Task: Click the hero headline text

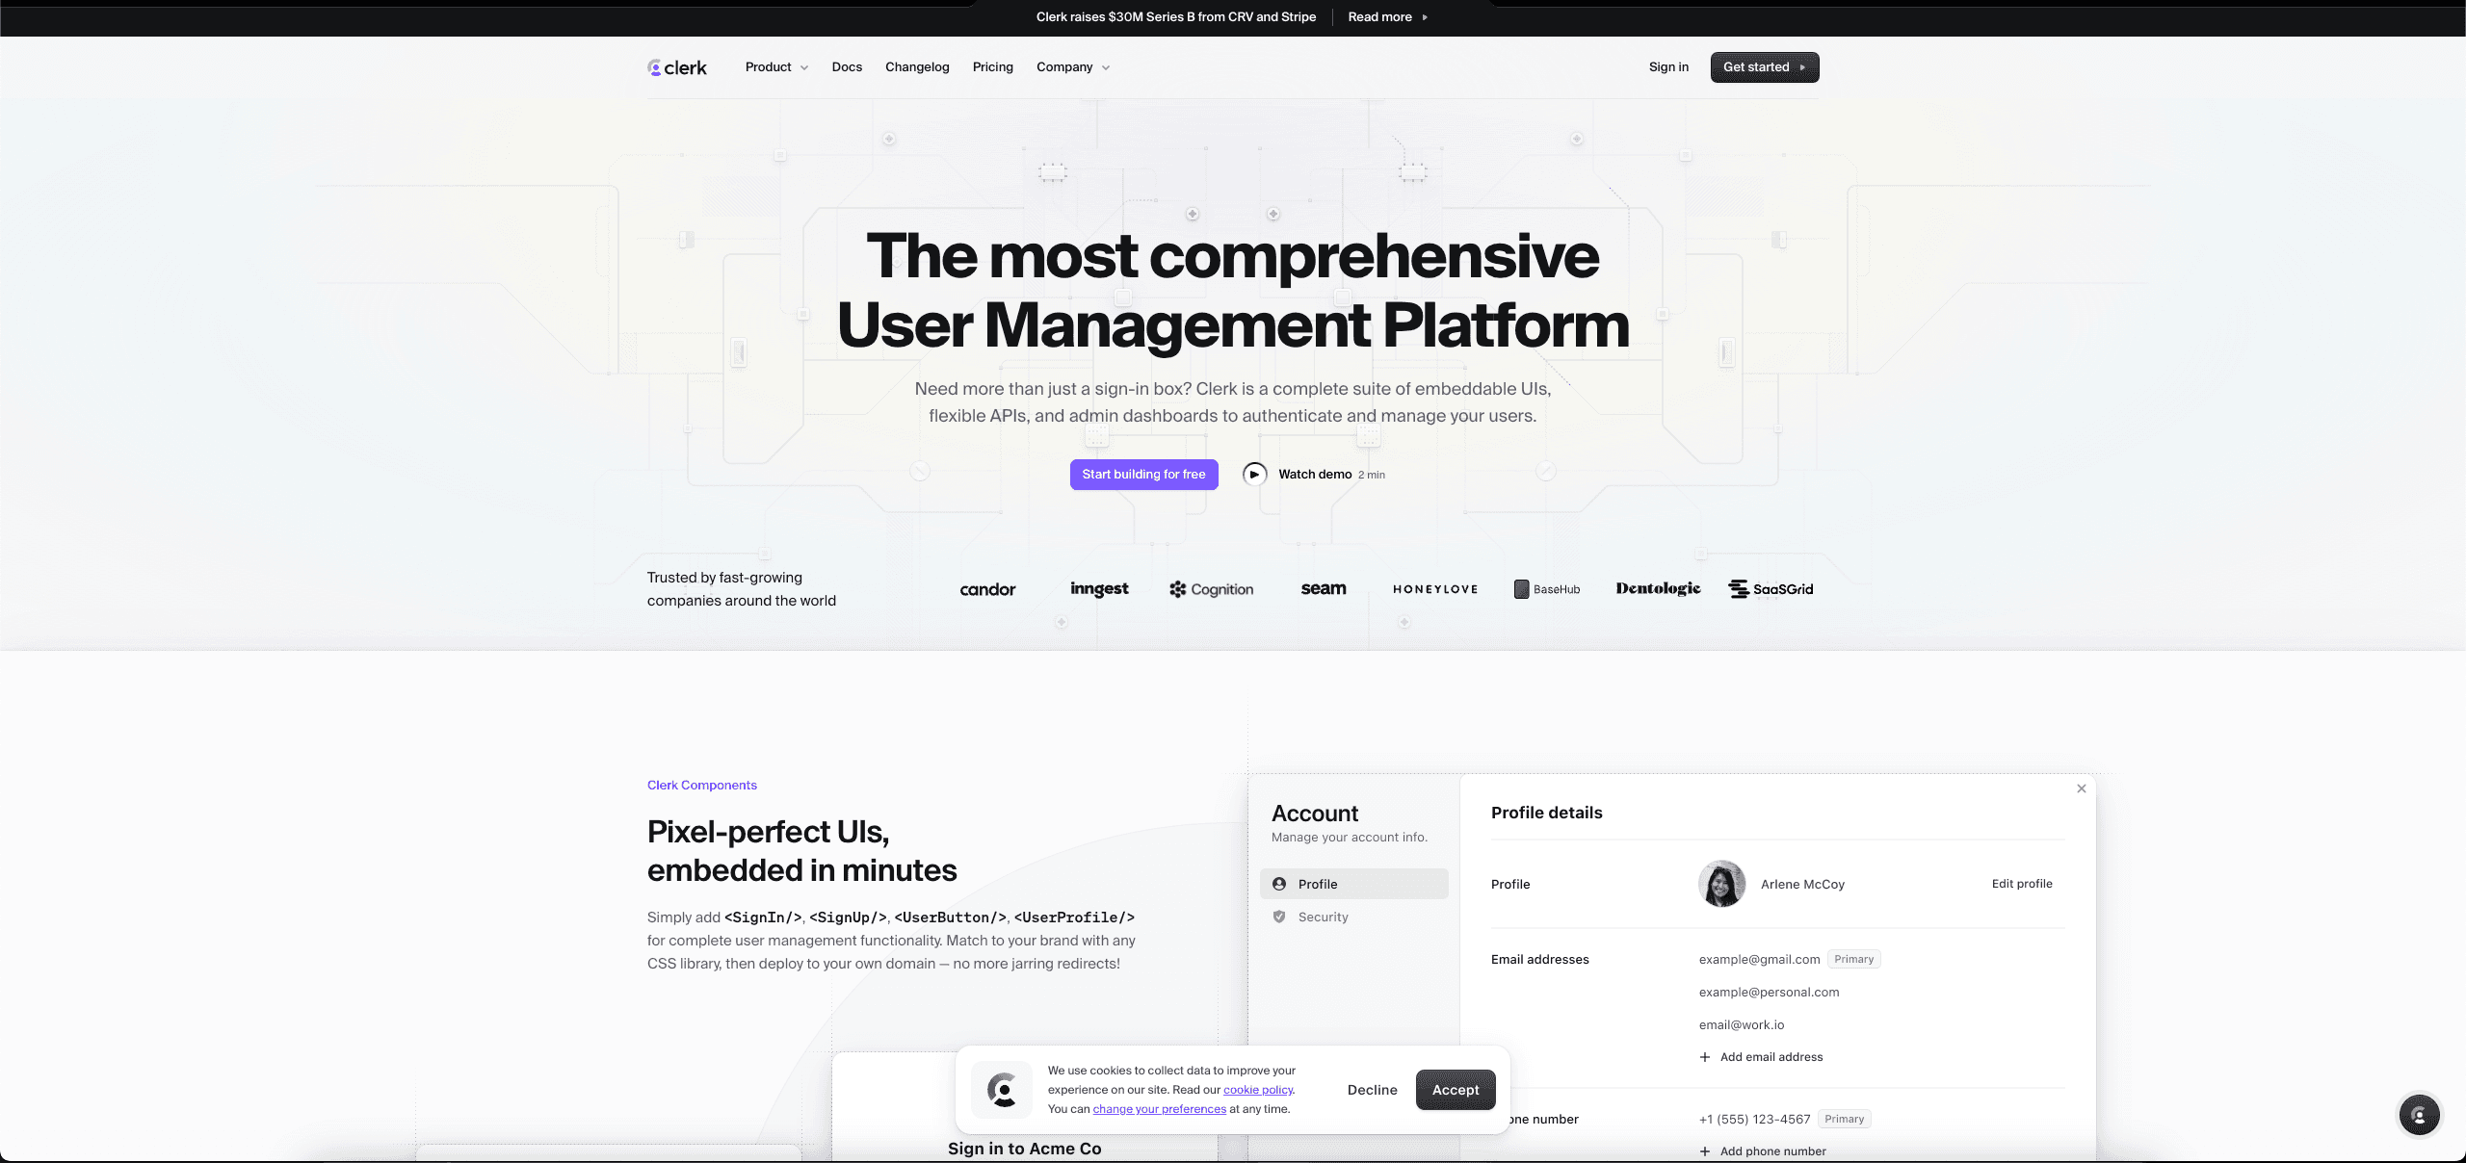Action: (x=1233, y=290)
